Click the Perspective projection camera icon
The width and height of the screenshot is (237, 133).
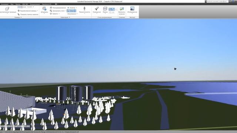[7, 8]
